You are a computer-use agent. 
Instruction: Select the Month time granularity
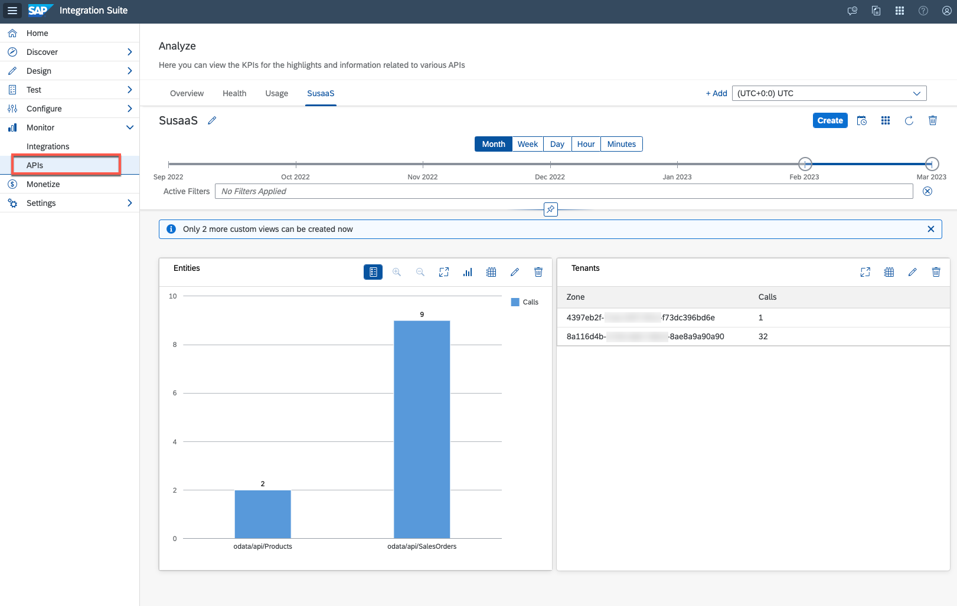(494, 144)
